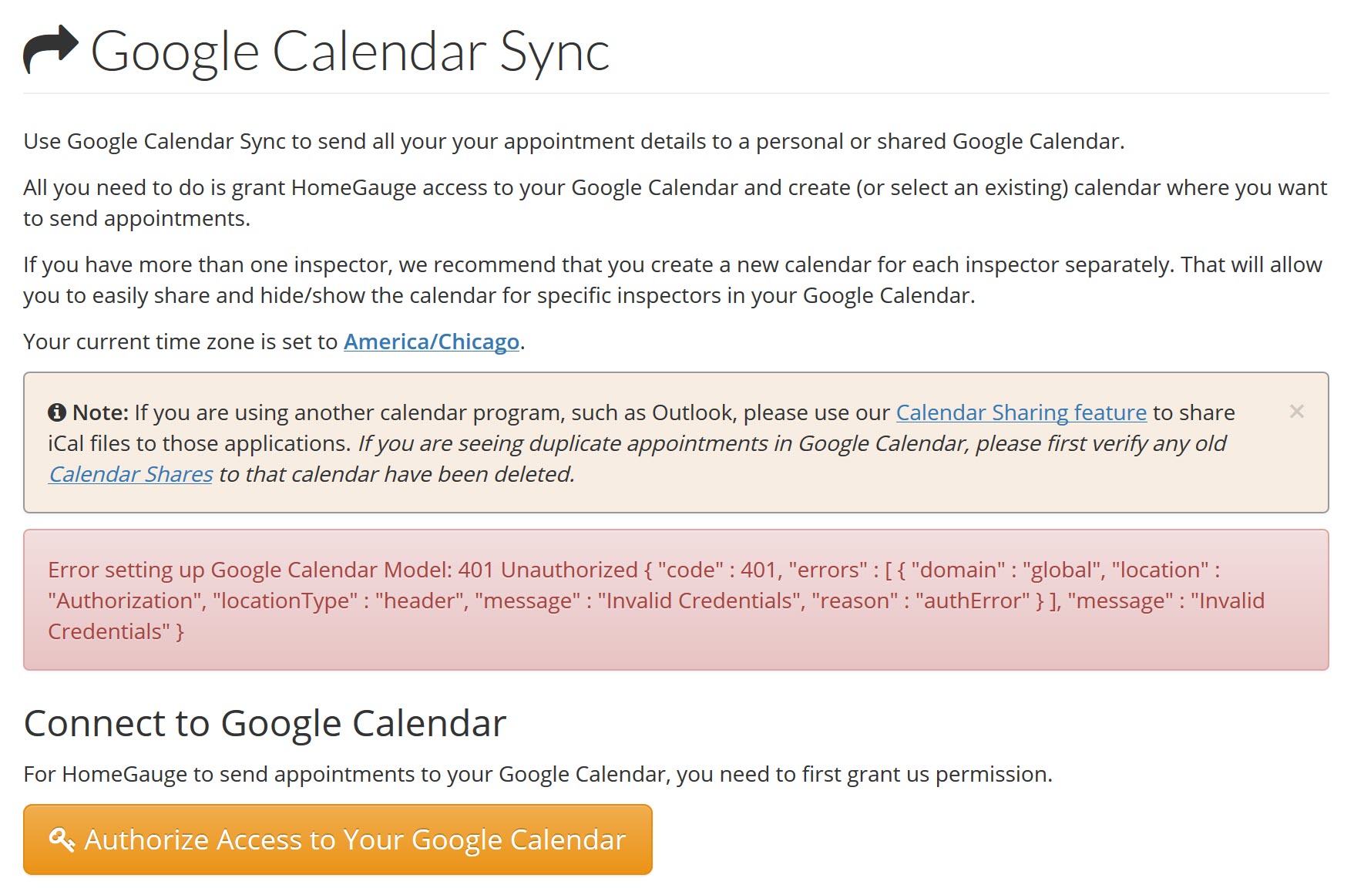Click the Connect to Google Calendar heading
This screenshot has width=1354, height=895.
[264, 723]
